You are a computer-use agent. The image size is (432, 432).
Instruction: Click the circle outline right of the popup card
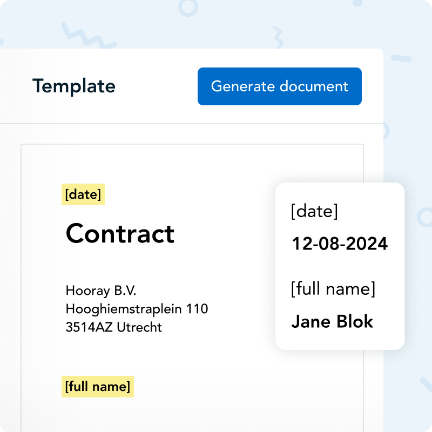[x=426, y=217]
